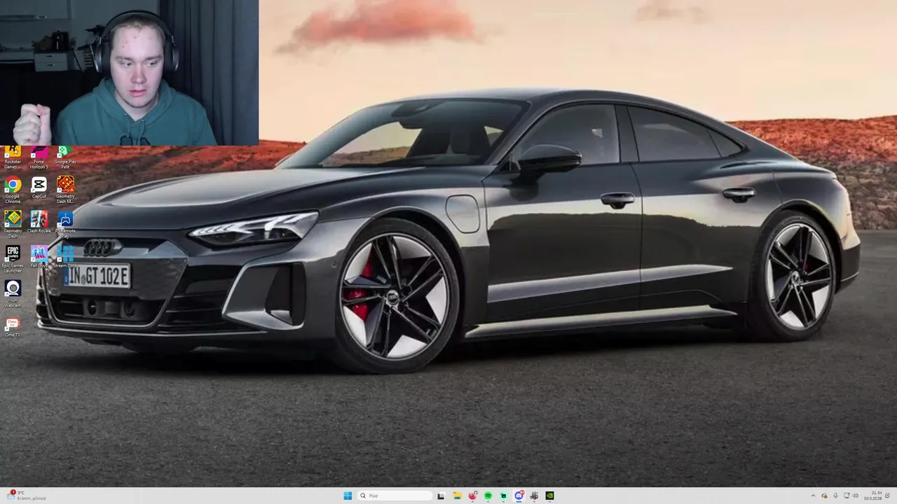Image resolution: width=897 pixels, height=504 pixels.
Task: Open Spotify from the taskbar
Action: pos(488,496)
